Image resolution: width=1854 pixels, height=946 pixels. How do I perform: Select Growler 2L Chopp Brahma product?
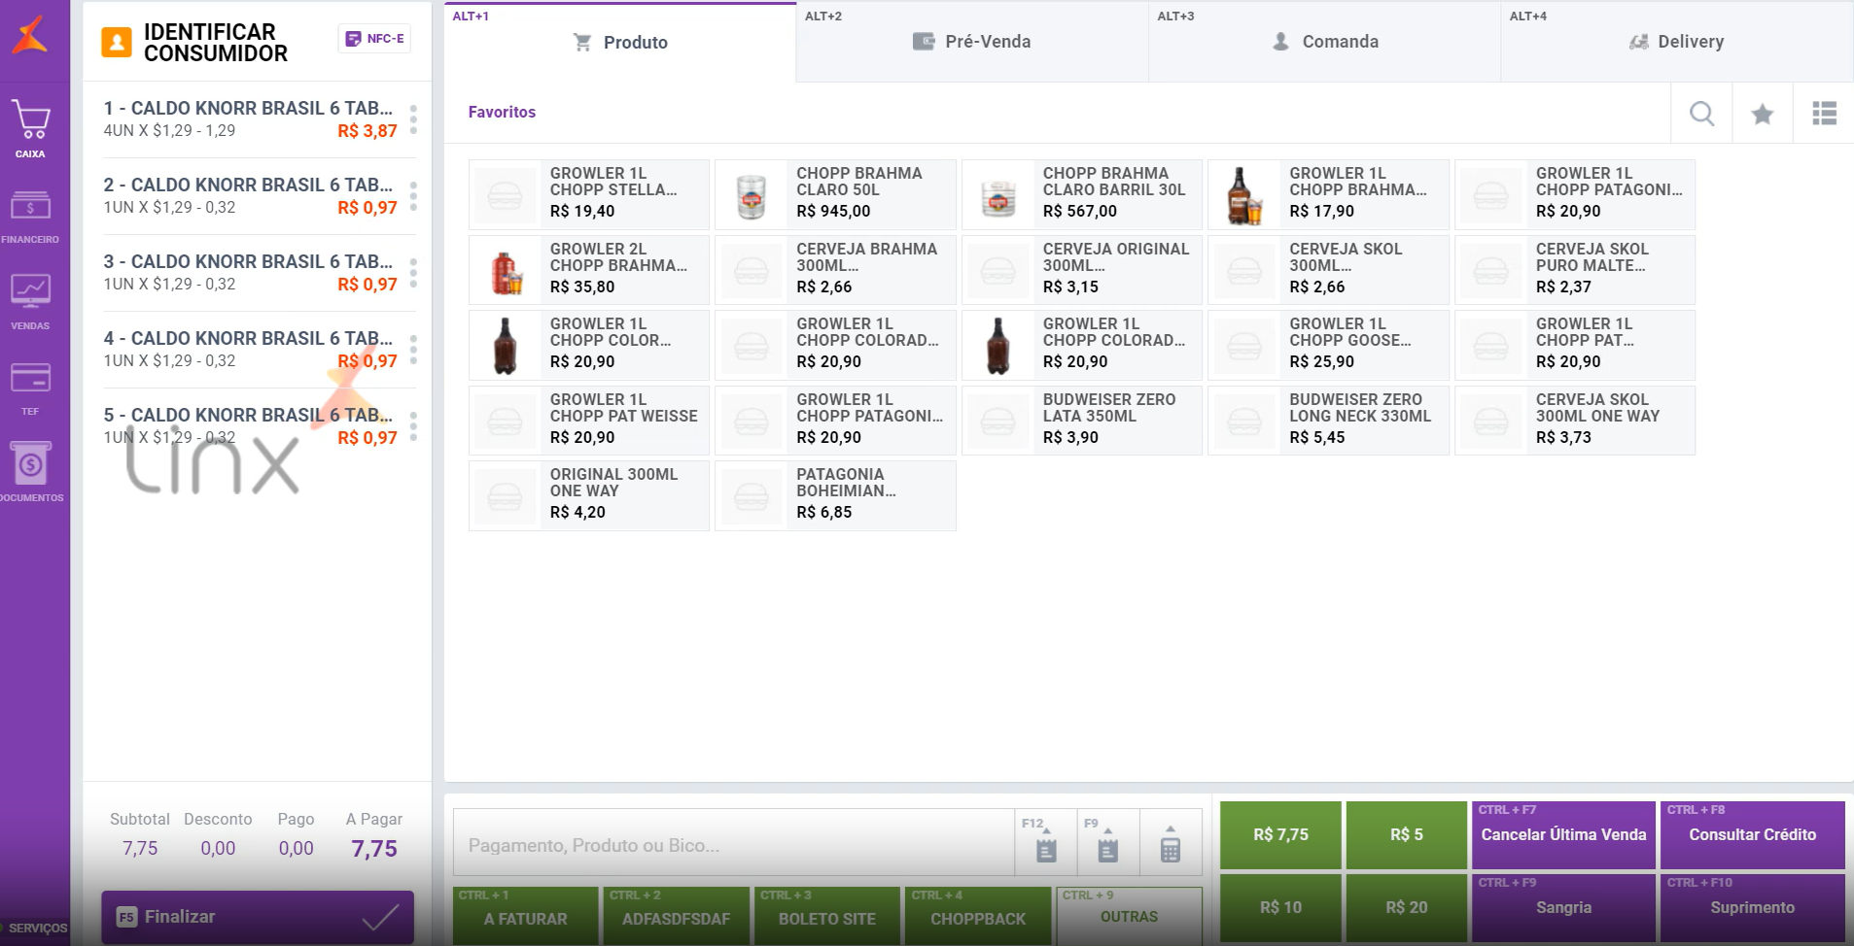(589, 270)
